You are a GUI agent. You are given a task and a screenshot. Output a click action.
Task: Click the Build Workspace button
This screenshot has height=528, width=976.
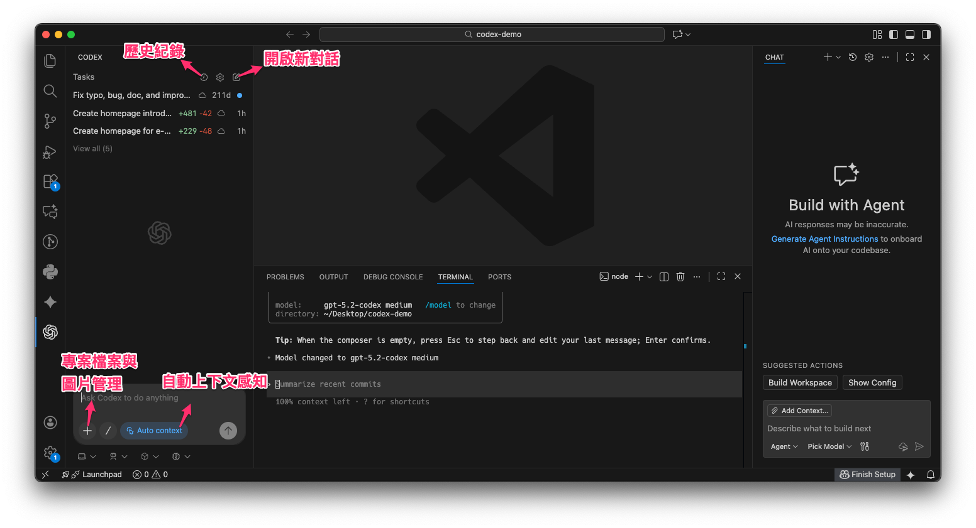[800, 383]
